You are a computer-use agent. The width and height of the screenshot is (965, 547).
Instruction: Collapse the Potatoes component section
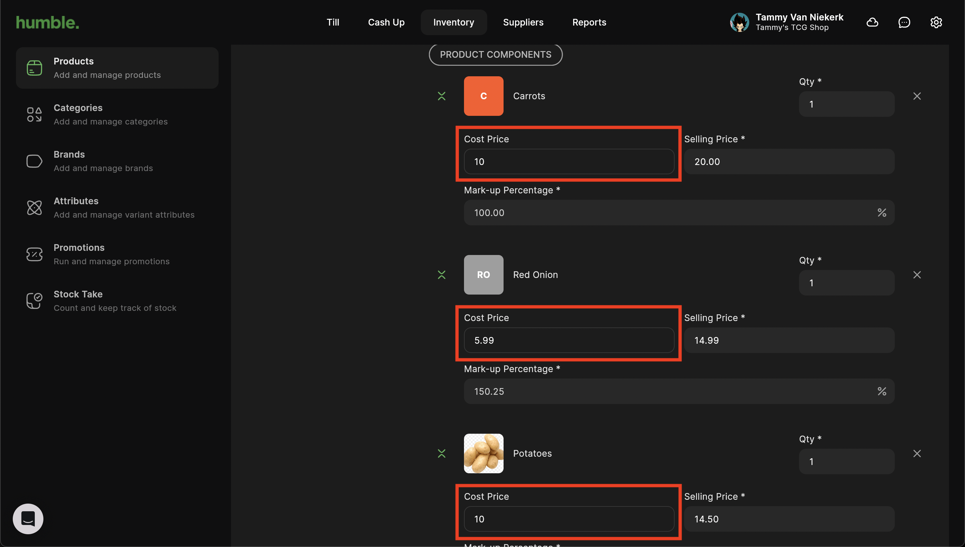(x=442, y=453)
